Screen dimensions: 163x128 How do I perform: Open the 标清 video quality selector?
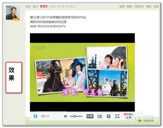click(x=90, y=116)
